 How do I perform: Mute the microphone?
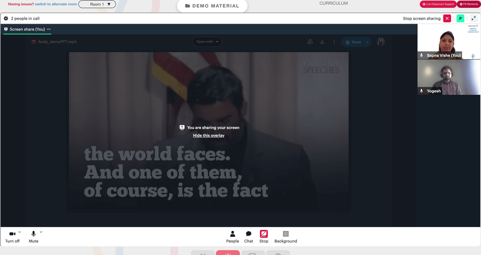tap(34, 237)
